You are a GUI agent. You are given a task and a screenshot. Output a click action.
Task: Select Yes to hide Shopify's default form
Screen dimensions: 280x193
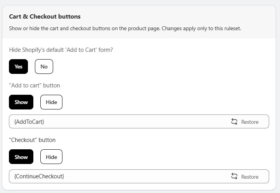point(19,67)
